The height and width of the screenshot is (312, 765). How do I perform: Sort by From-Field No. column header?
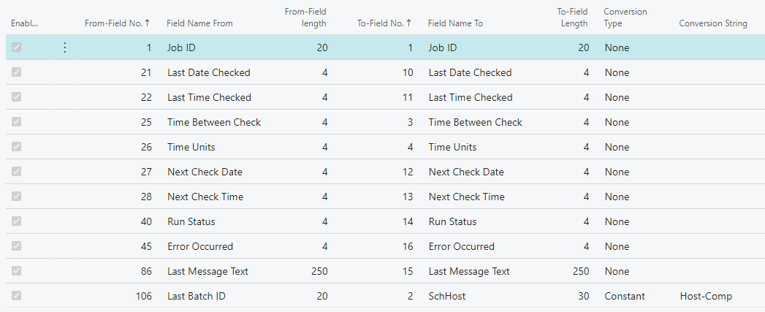click(x=117, y=23)
